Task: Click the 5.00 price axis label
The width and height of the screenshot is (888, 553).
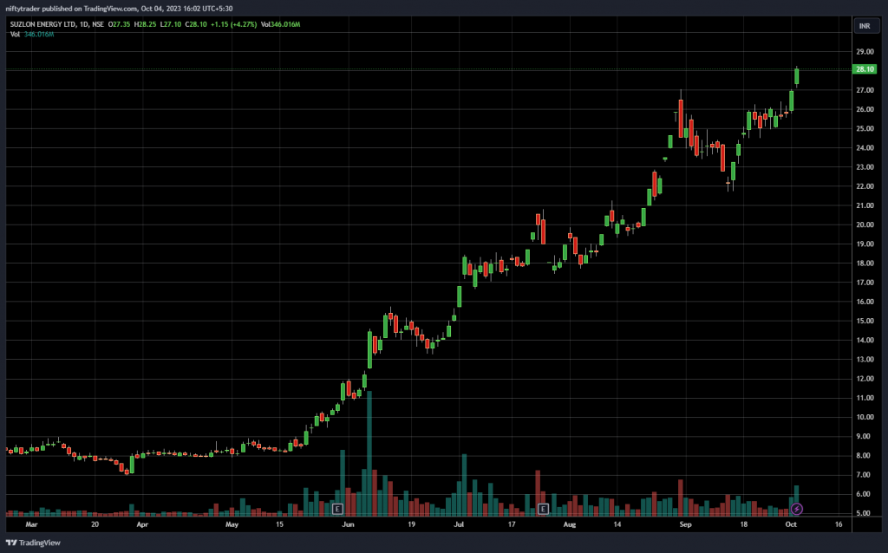Action: pyautogui.click(x=865, y=513)
